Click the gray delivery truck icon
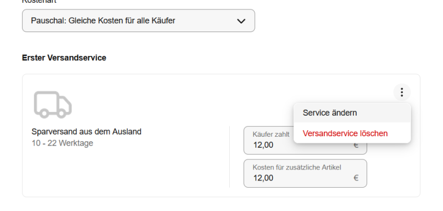This screenshot has width=443, height=211. click(x=53, y=105)
